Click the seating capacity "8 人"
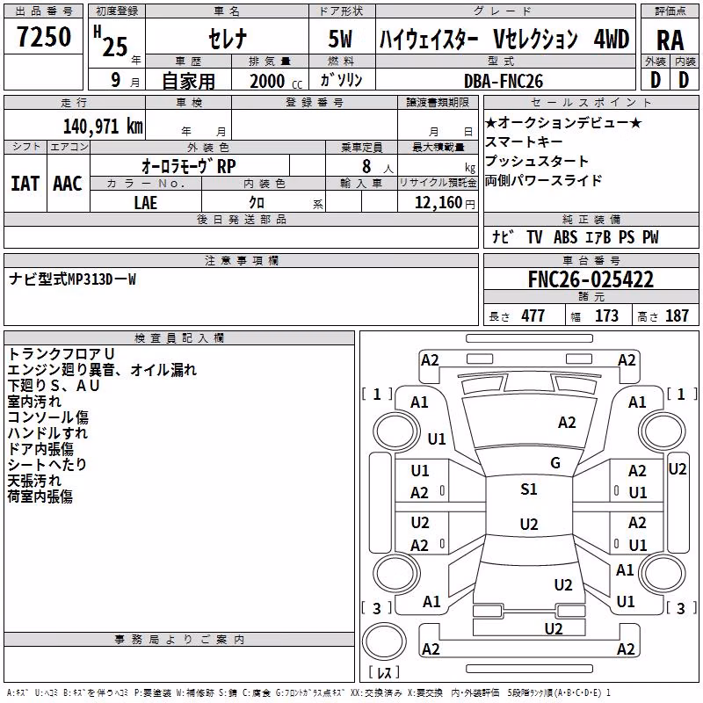This screenshot has height=703, width=703. click(378, 167)
